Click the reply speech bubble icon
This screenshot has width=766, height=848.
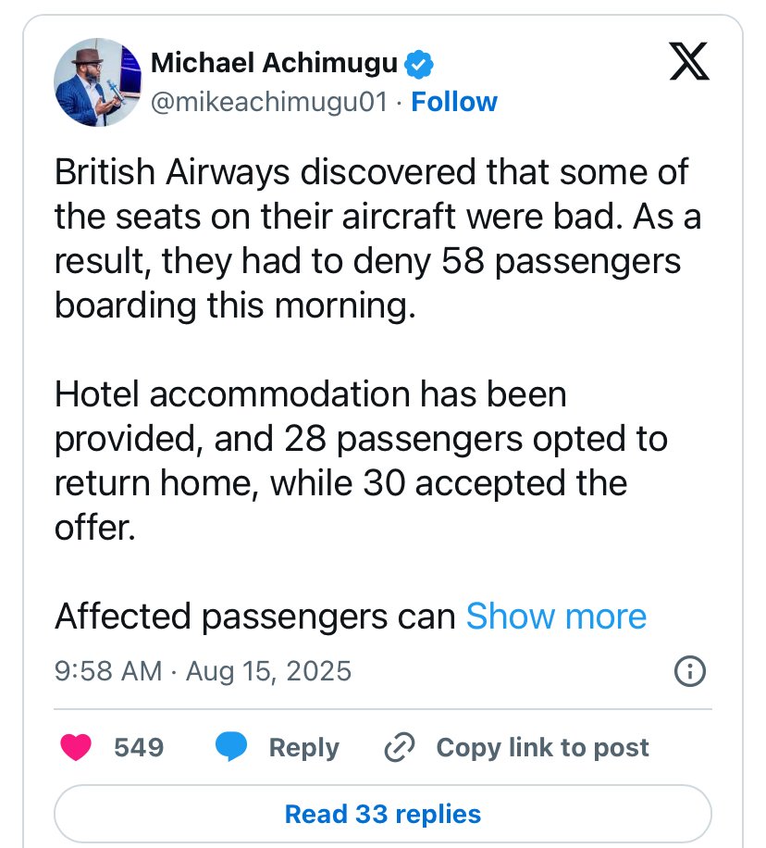tap(231, 748)
